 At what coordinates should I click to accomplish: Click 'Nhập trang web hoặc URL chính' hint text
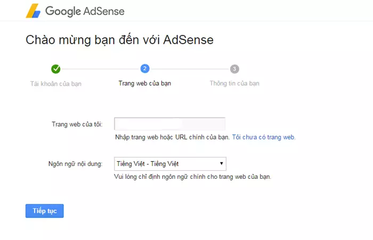172,137
